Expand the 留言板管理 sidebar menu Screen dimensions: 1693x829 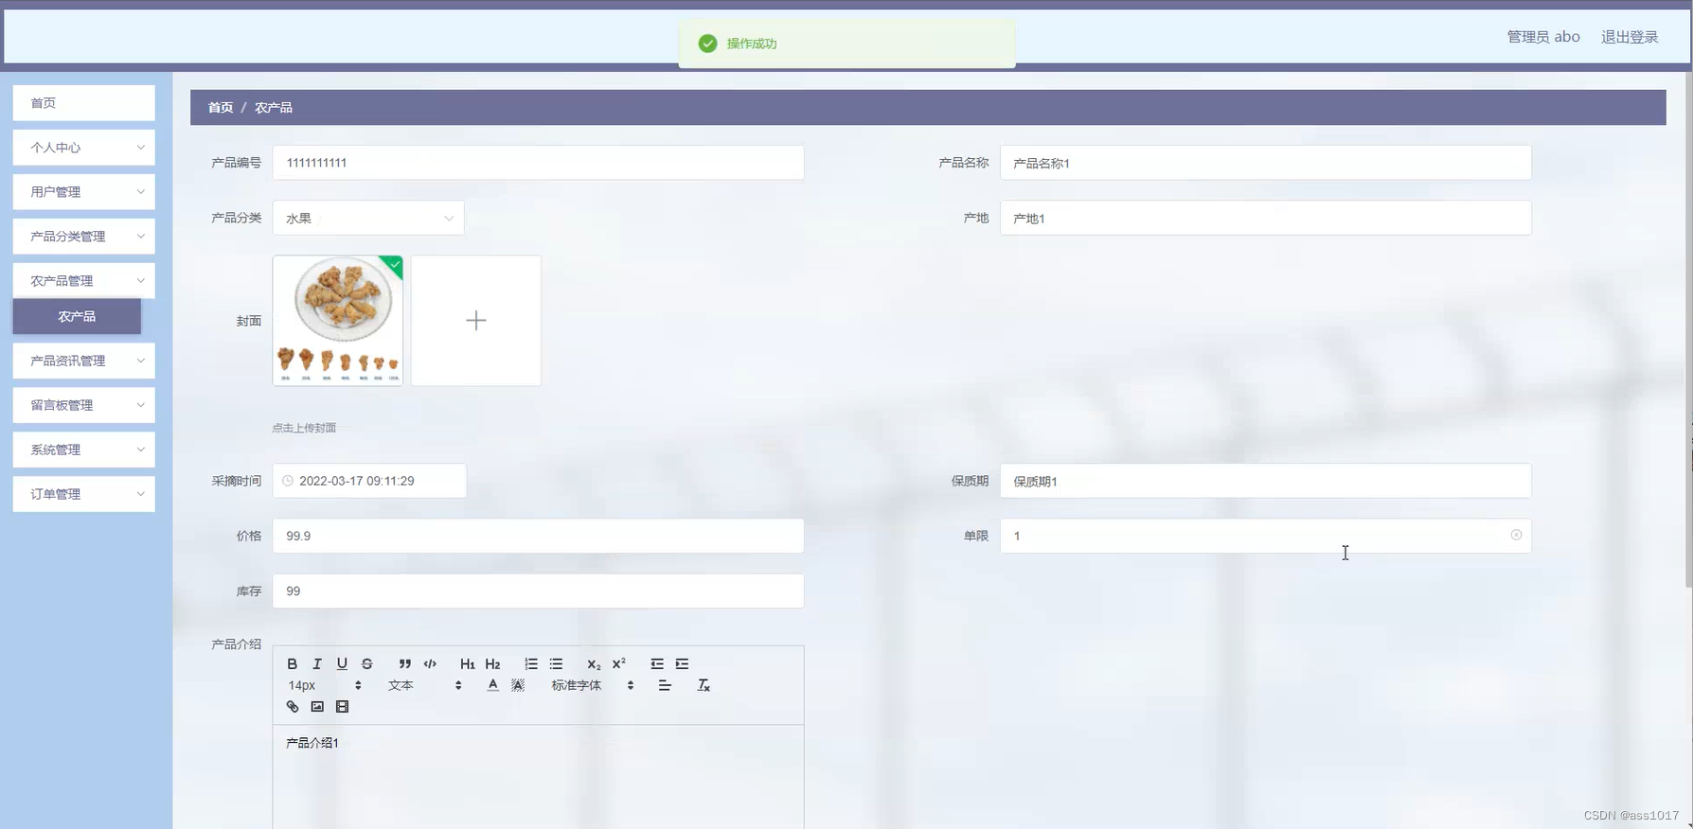click(83, 405)
